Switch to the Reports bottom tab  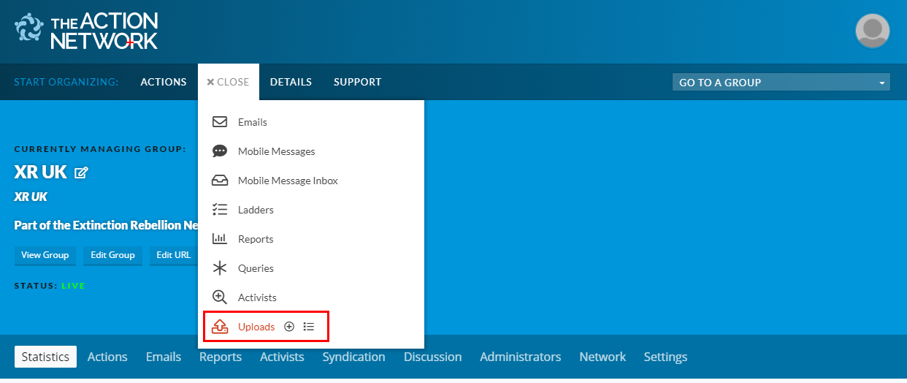221,357
